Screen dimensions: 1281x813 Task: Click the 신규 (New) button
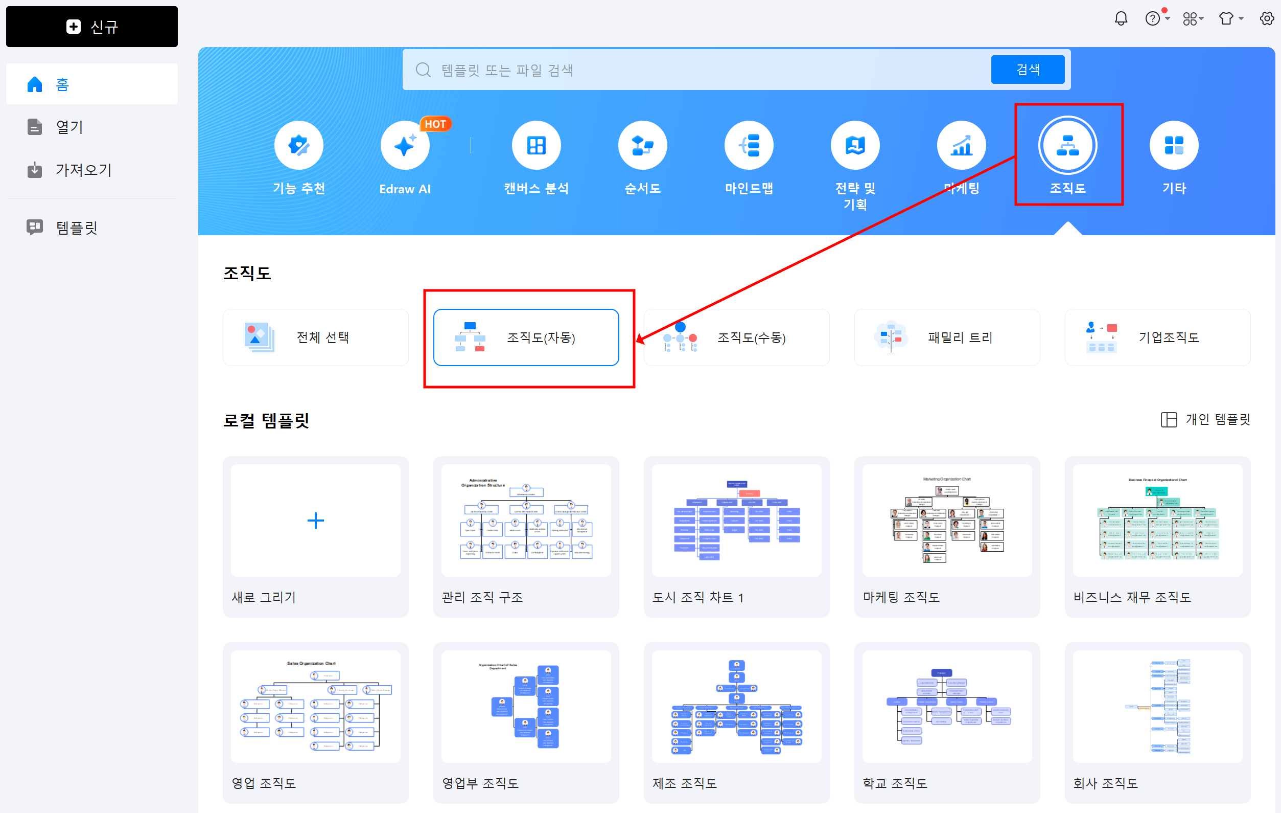(91, 27)
